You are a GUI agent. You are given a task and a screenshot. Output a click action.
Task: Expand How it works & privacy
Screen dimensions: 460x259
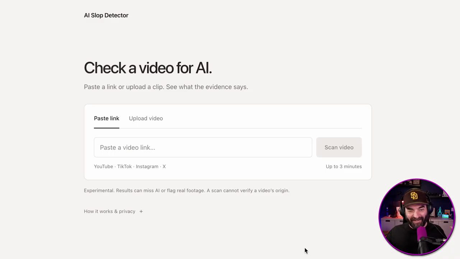113,212
